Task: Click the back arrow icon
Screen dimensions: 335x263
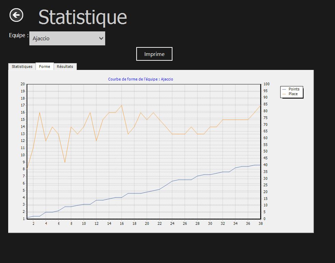Action: (x=16, y=15)
